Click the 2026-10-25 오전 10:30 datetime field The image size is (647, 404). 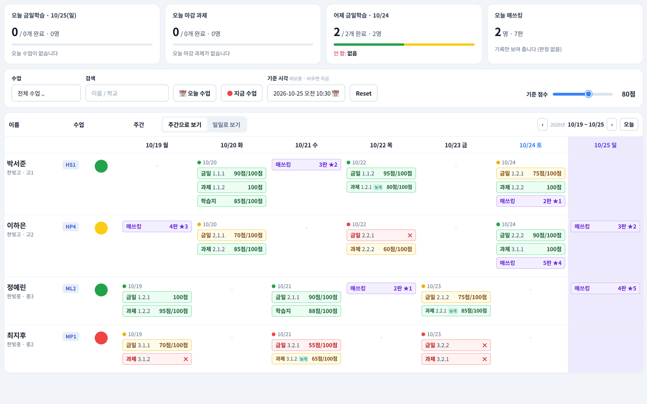pos(306,93)
